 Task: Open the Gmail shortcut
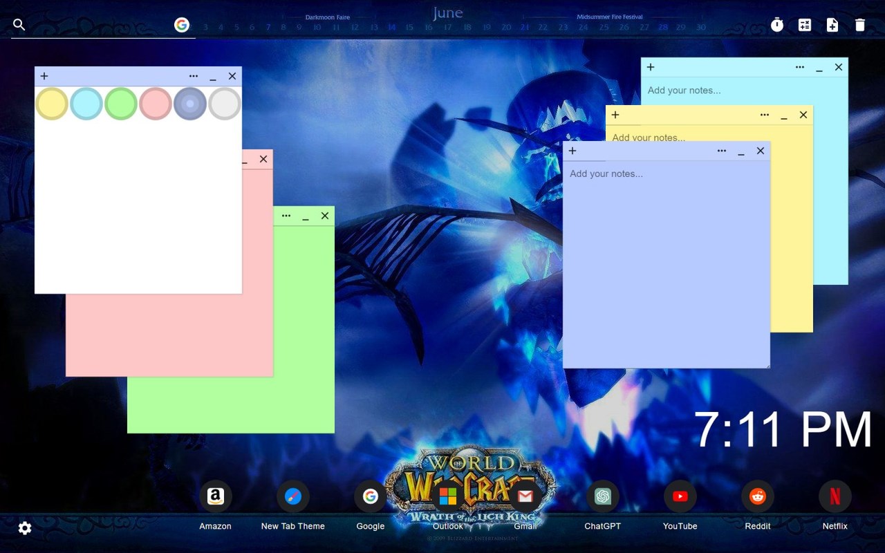(525, 496)
